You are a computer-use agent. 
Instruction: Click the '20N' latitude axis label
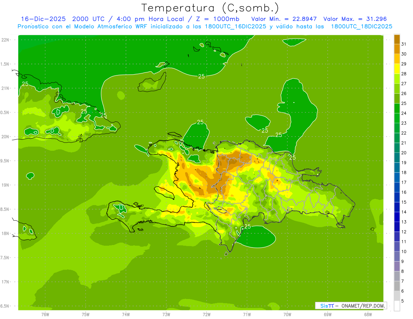click(5, 137)
